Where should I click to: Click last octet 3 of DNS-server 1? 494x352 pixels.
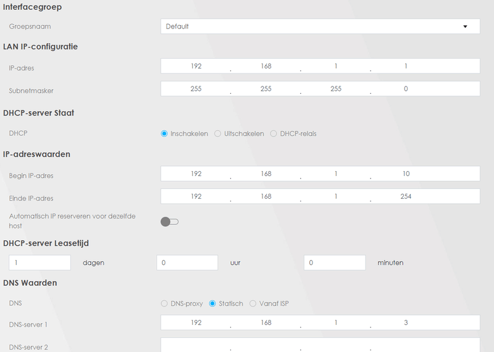[x=406, y=322]
